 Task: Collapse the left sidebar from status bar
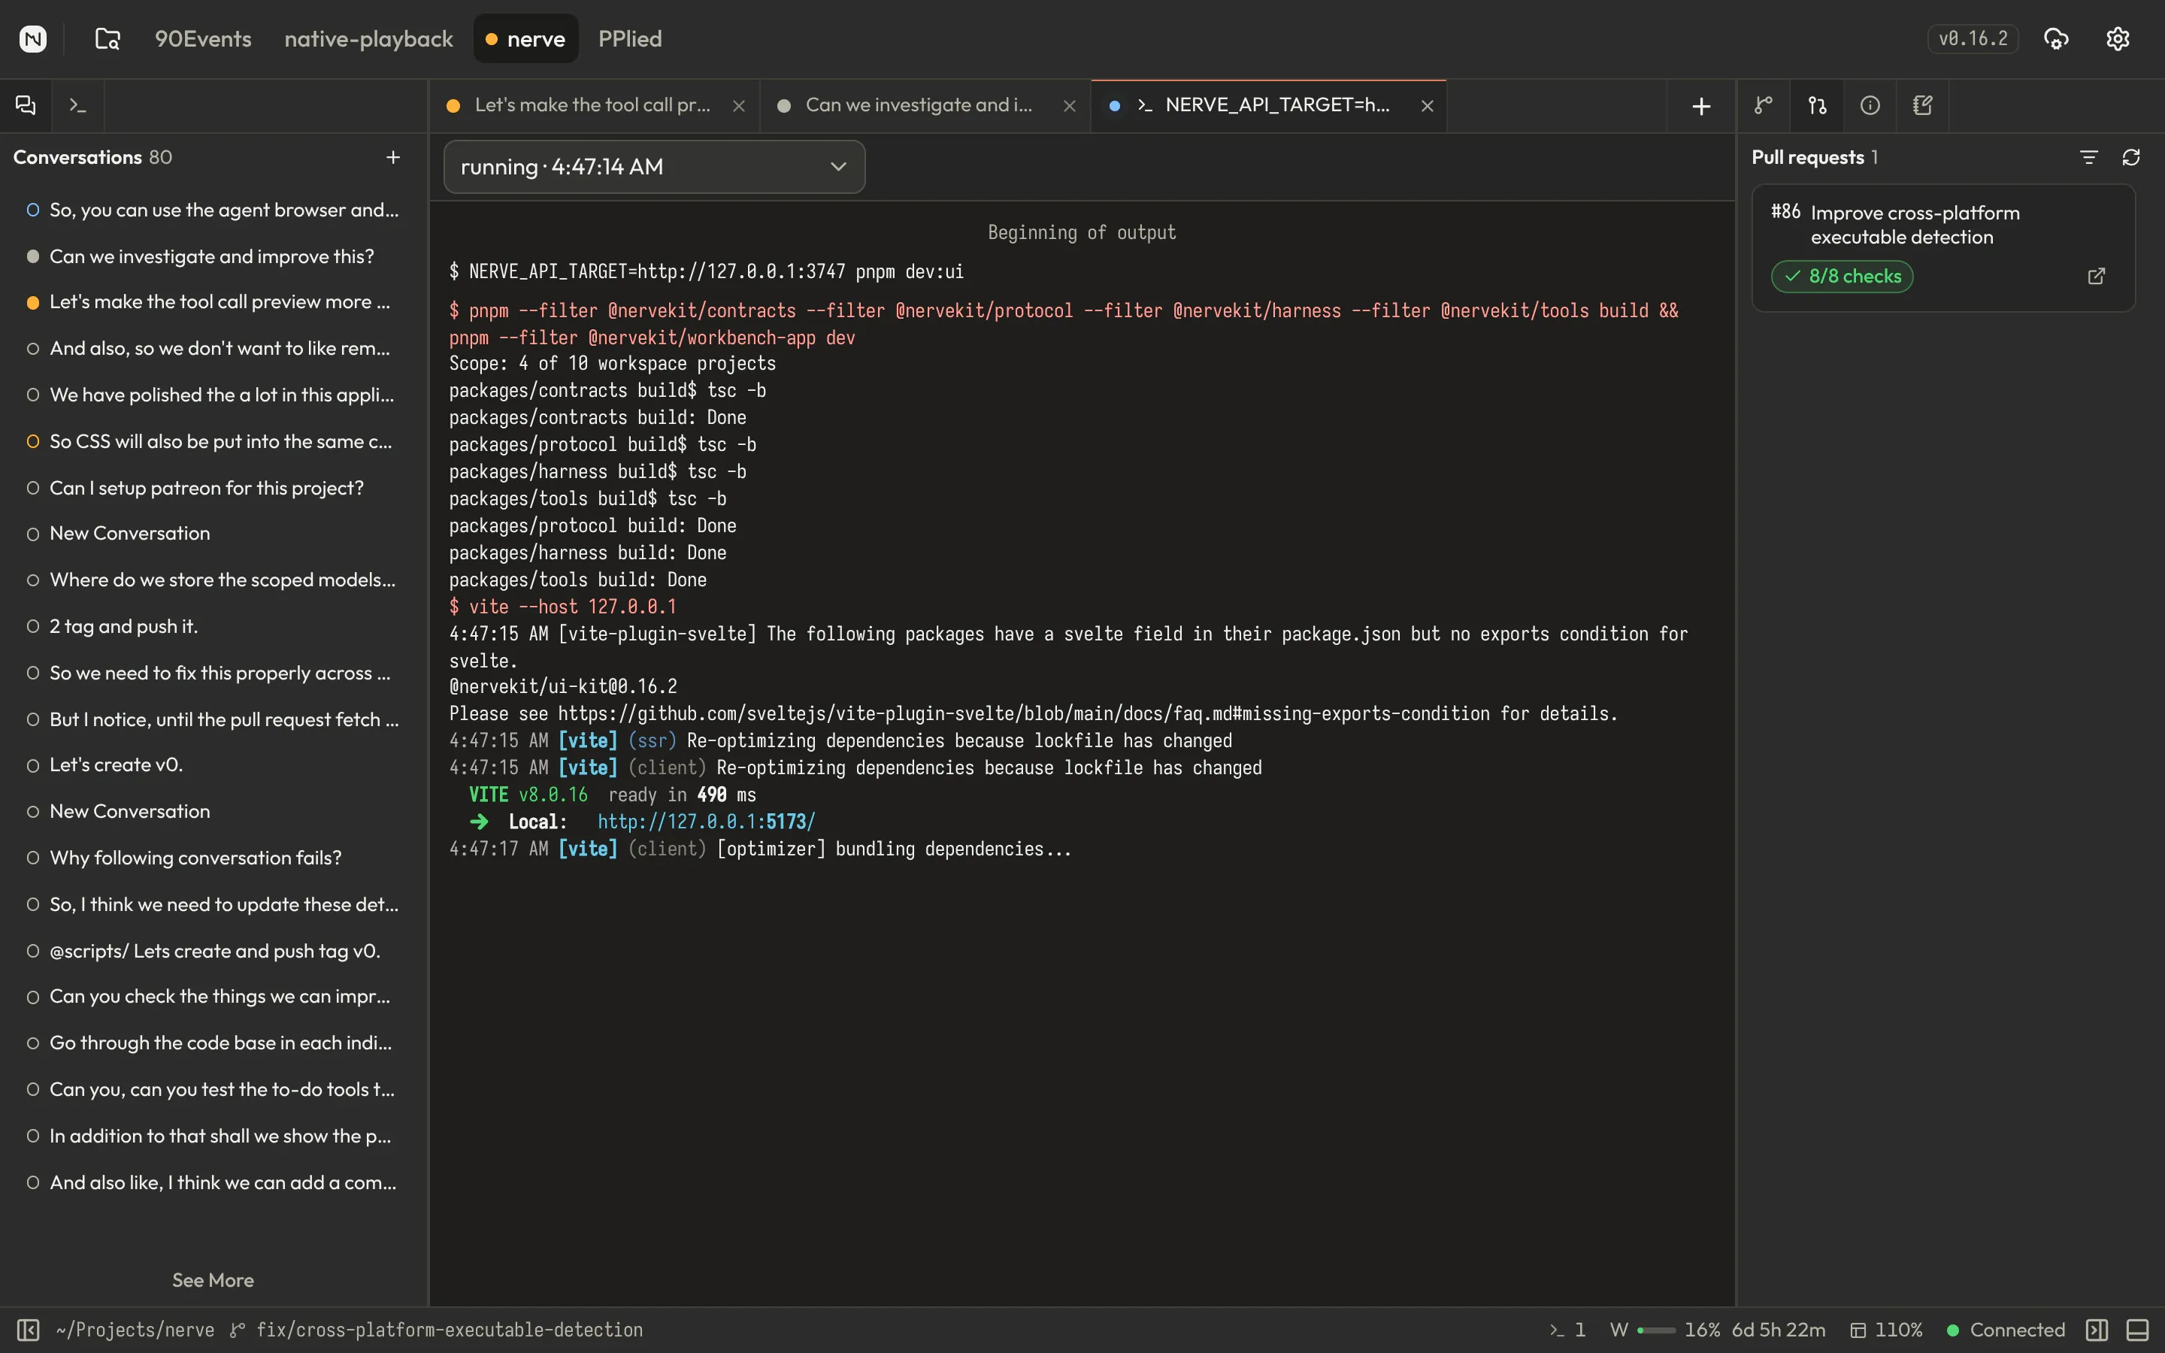[28, 1330]
